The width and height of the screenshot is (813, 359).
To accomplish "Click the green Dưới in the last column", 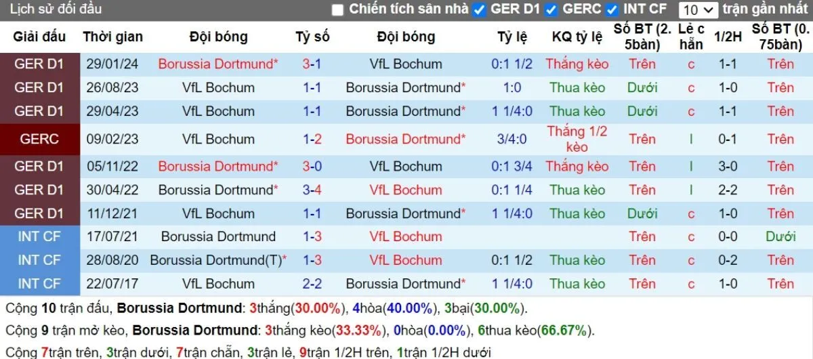I will point(780,236).
